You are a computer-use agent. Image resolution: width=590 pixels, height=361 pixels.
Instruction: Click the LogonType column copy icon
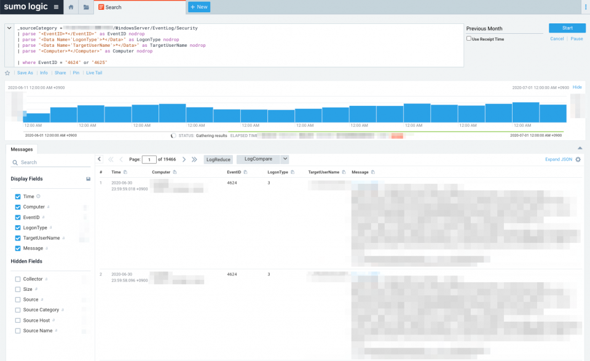point(293,172)
